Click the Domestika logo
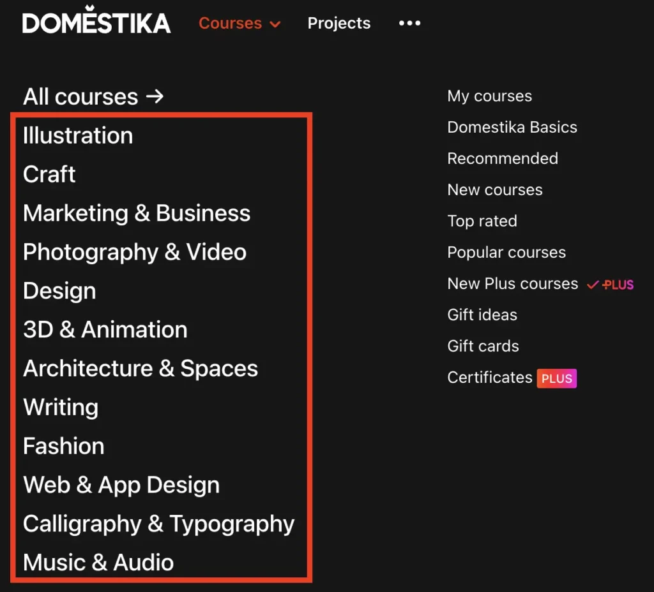Screen dimensions: 654x592 click(x=96, y=23)
